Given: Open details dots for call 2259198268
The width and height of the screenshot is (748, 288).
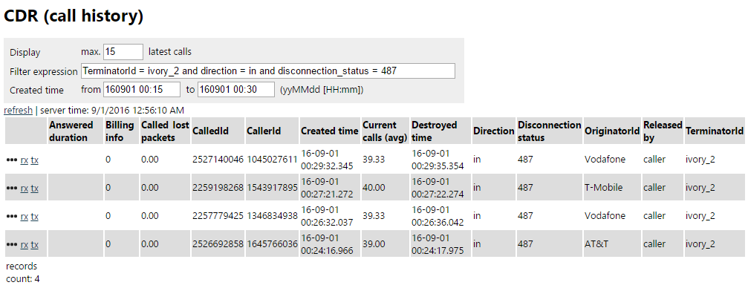Looking at the screenshot, I should tap(11, 189).
